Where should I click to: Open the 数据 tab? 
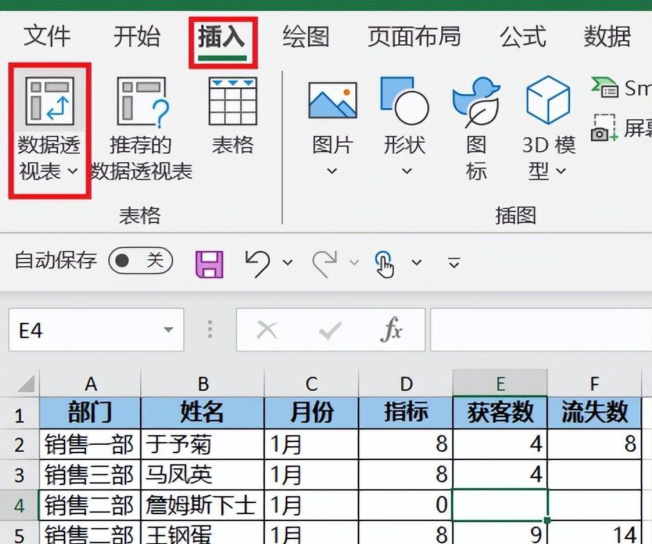click(x=607, y=36)
